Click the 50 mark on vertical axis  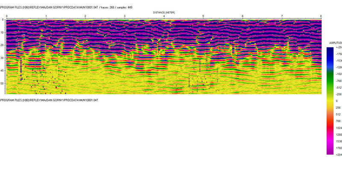coord(3,84)
